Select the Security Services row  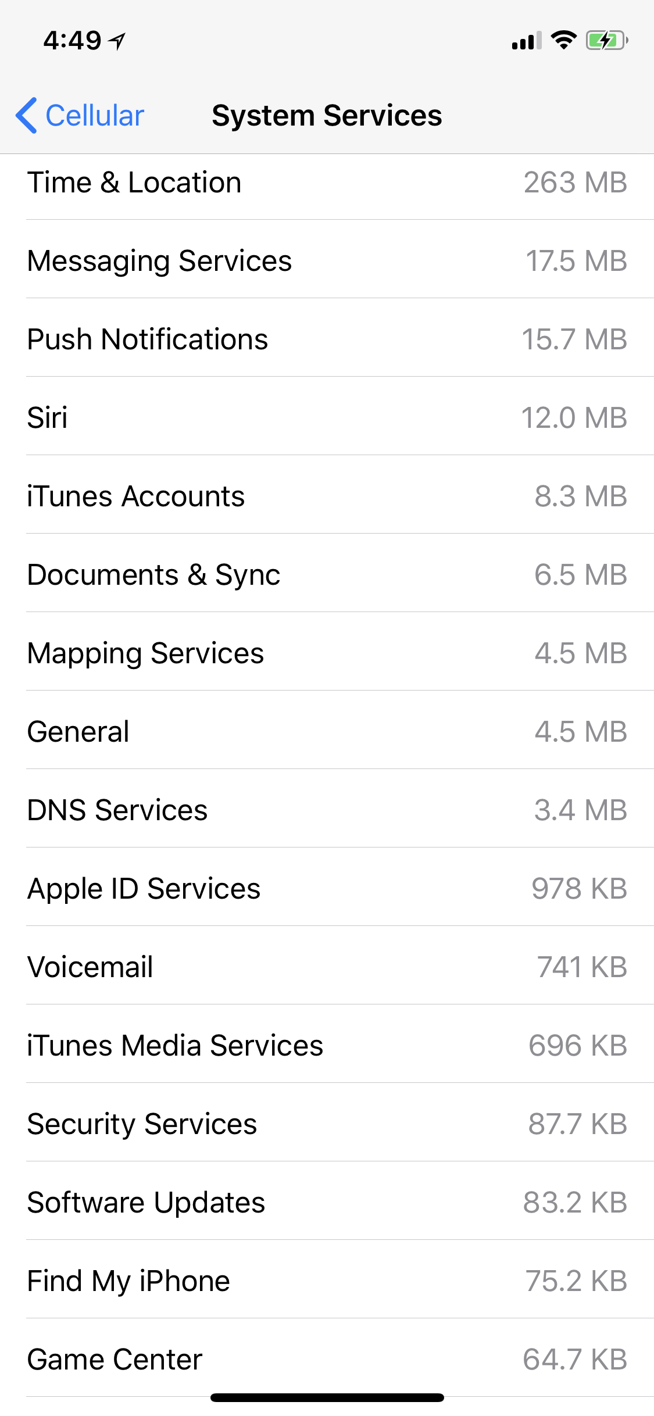click(327, 1124)
